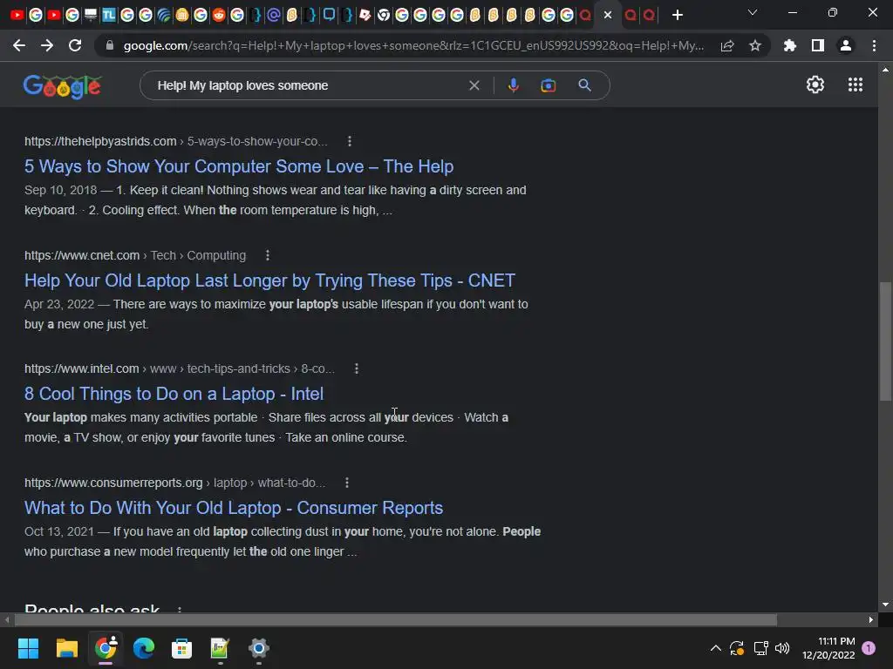893x669 pixels.
Task: Show hidden system tray icons
Action: click(x=716, y=648)
